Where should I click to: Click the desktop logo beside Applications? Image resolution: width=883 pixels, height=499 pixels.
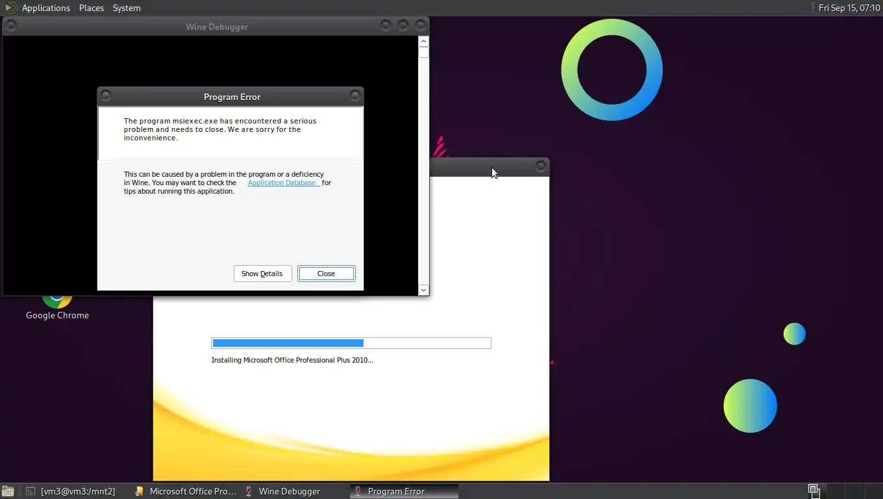pos(10,8)
